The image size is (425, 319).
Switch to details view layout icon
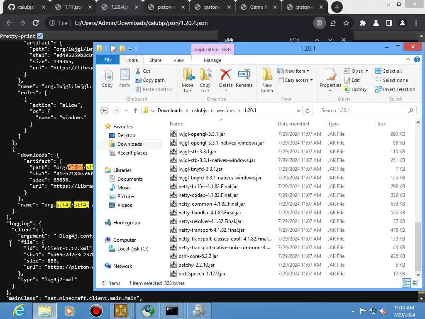click(407, 283)
